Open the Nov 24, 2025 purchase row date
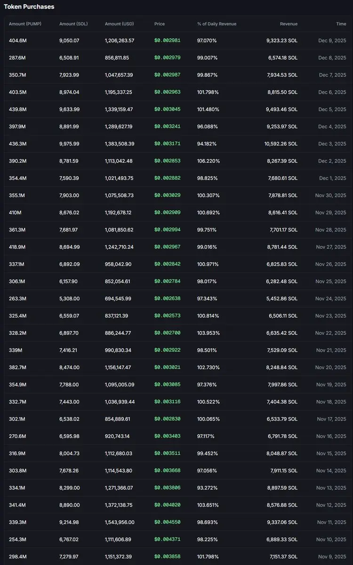 [330, 299]
